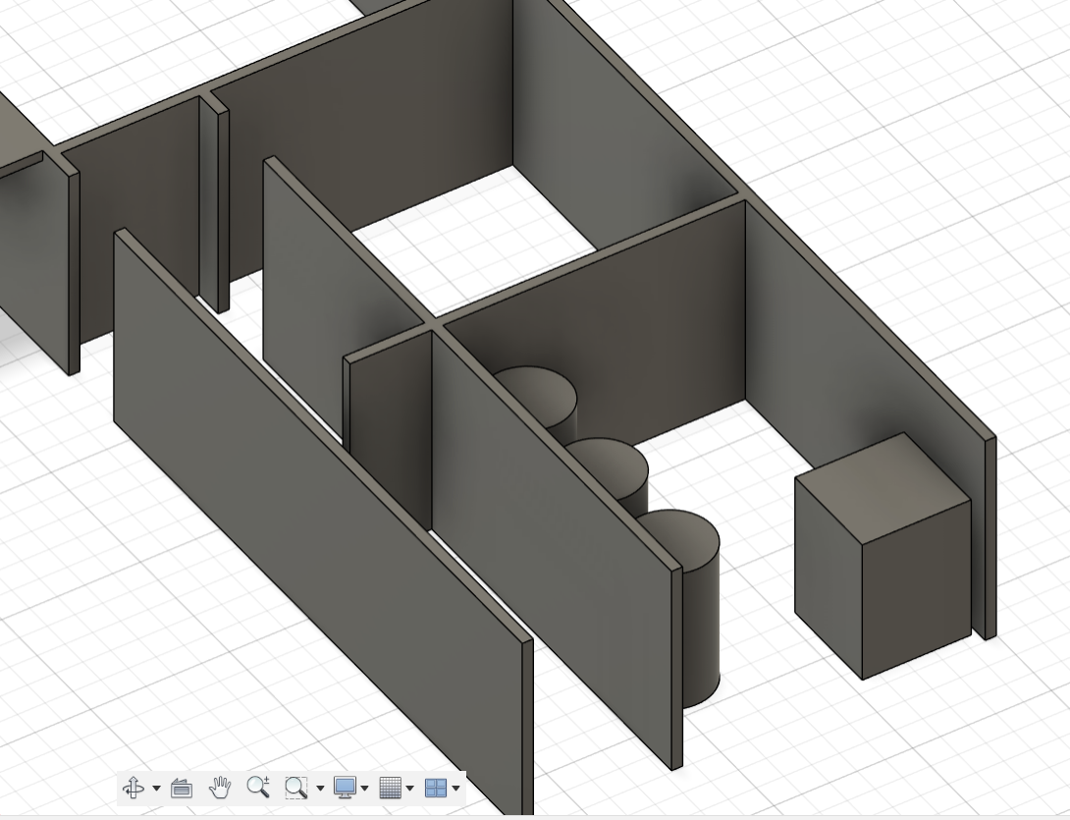The width and height of the screenshot is (1070, 820).
Task: Open the Orbit type dropdown arrow
Action: click(x=156, y=788)
